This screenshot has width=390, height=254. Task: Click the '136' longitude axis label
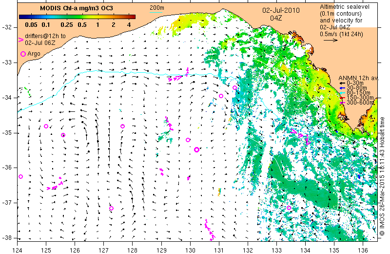(363, 250)
